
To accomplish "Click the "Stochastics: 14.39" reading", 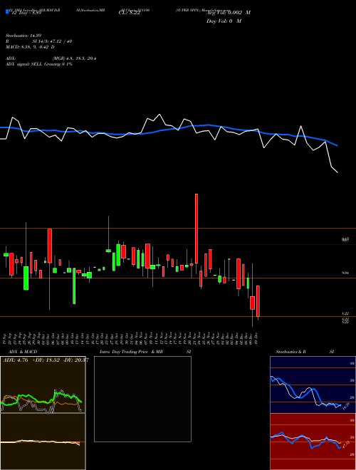I will tap(25, 36).
